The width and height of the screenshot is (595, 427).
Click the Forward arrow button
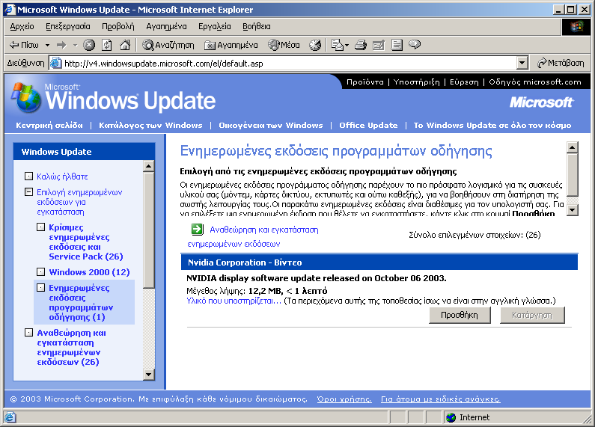pyautogui.click(x=61, y=45)
